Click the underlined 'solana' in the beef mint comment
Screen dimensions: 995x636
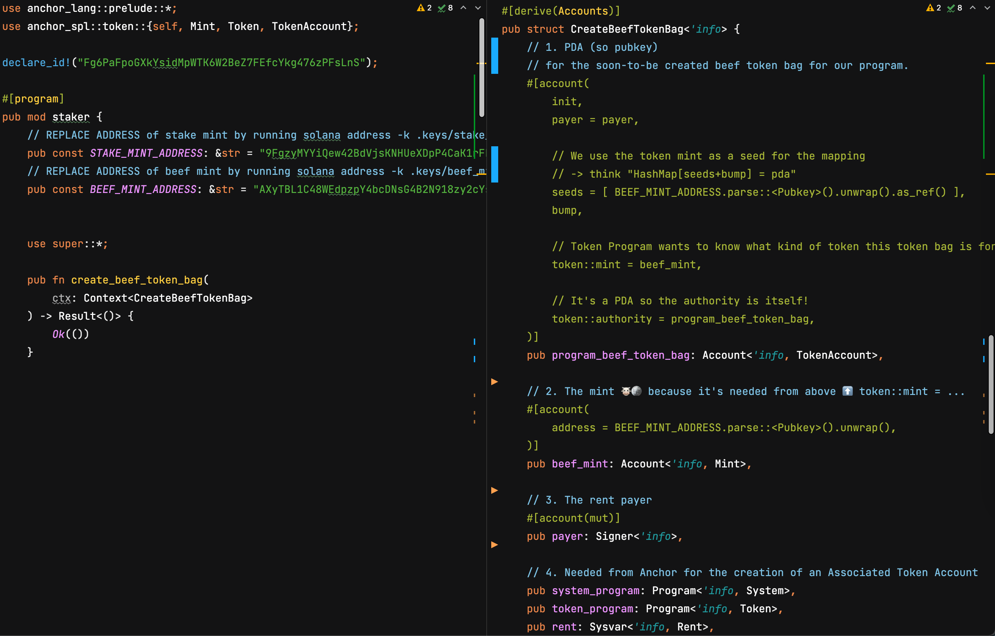click(x=316, y=171)
